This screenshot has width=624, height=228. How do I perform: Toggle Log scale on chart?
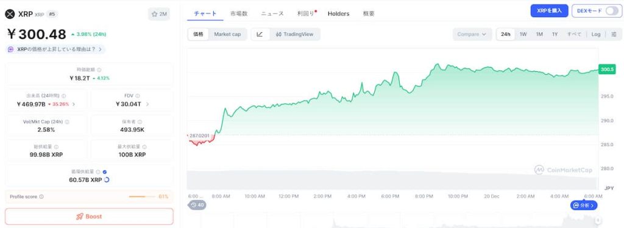click(596, 34)
